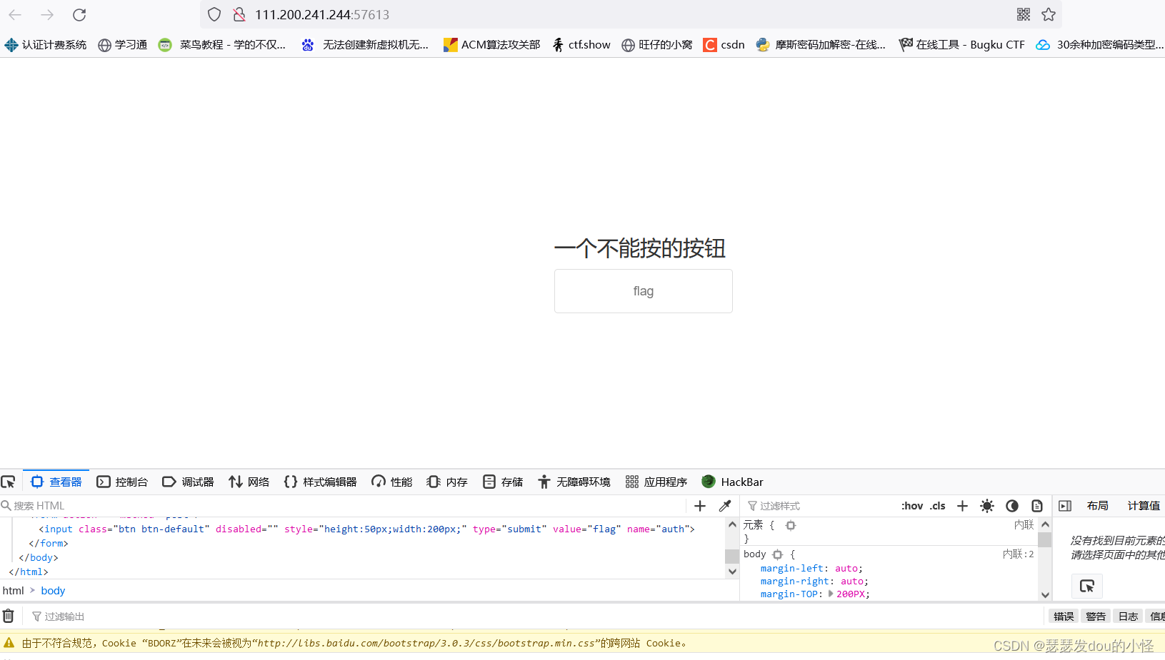Open the ctf.show bookmark

tap(581, 44)
